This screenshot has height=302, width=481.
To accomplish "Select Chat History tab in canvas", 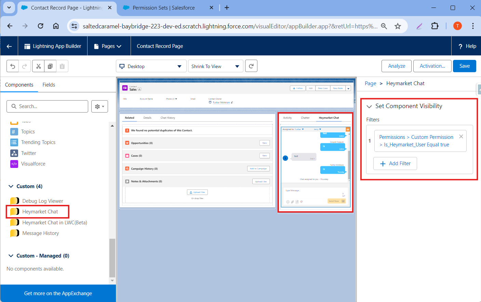I will pyautogui.click(x=168, y=118).
